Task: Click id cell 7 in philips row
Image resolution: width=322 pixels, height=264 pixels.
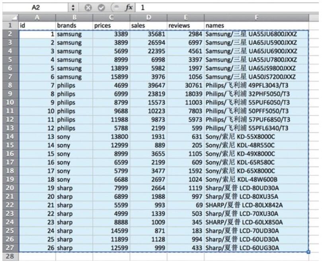Action: (x=37, y=85)
